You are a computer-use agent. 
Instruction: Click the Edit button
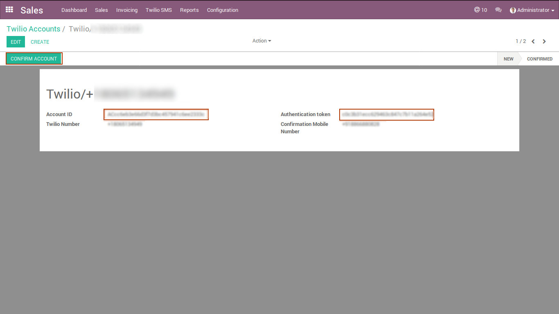tap(16, 42)
